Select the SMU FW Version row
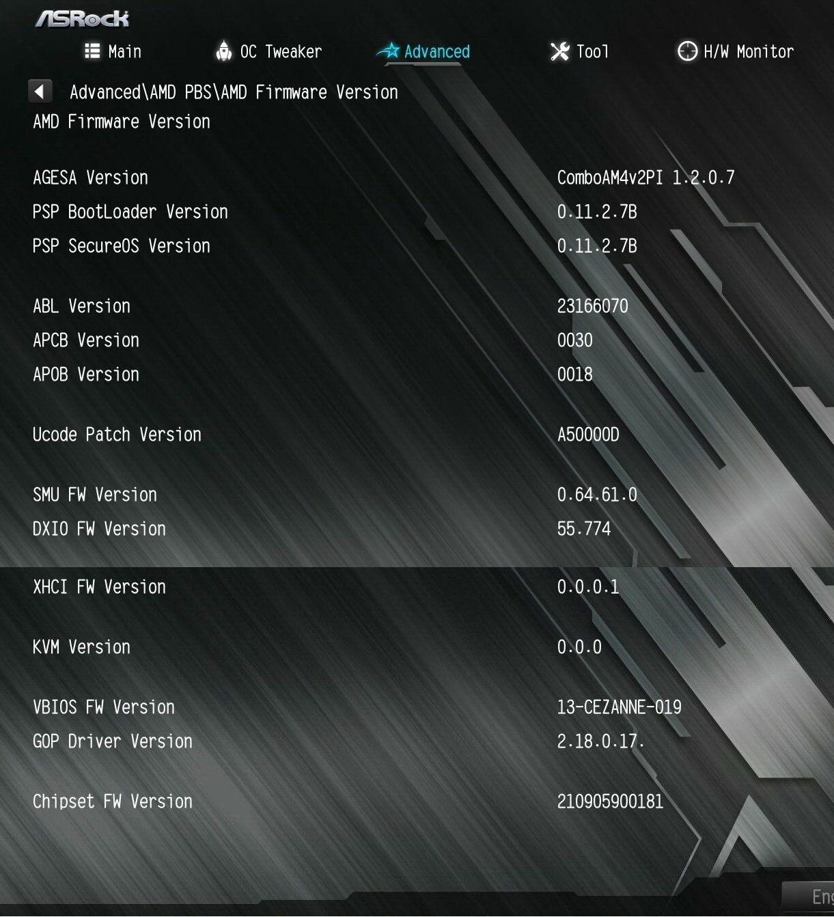834x917 pixels. click(x=417, y=495)
